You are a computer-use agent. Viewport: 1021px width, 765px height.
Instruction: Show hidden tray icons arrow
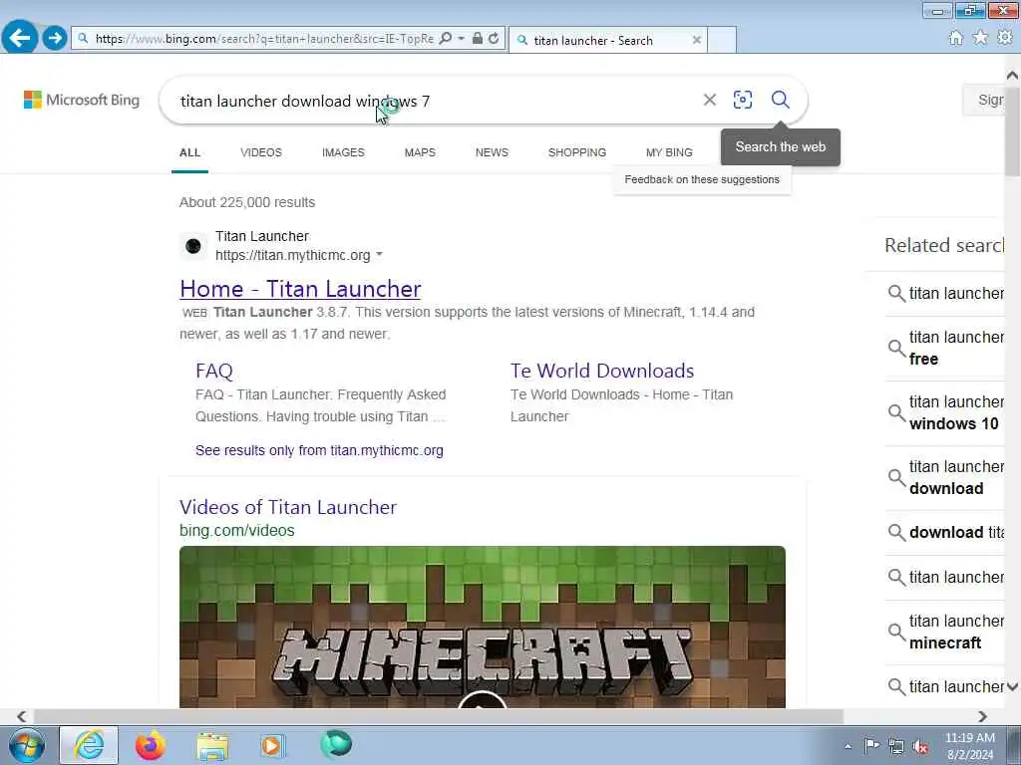pos(848,746)
